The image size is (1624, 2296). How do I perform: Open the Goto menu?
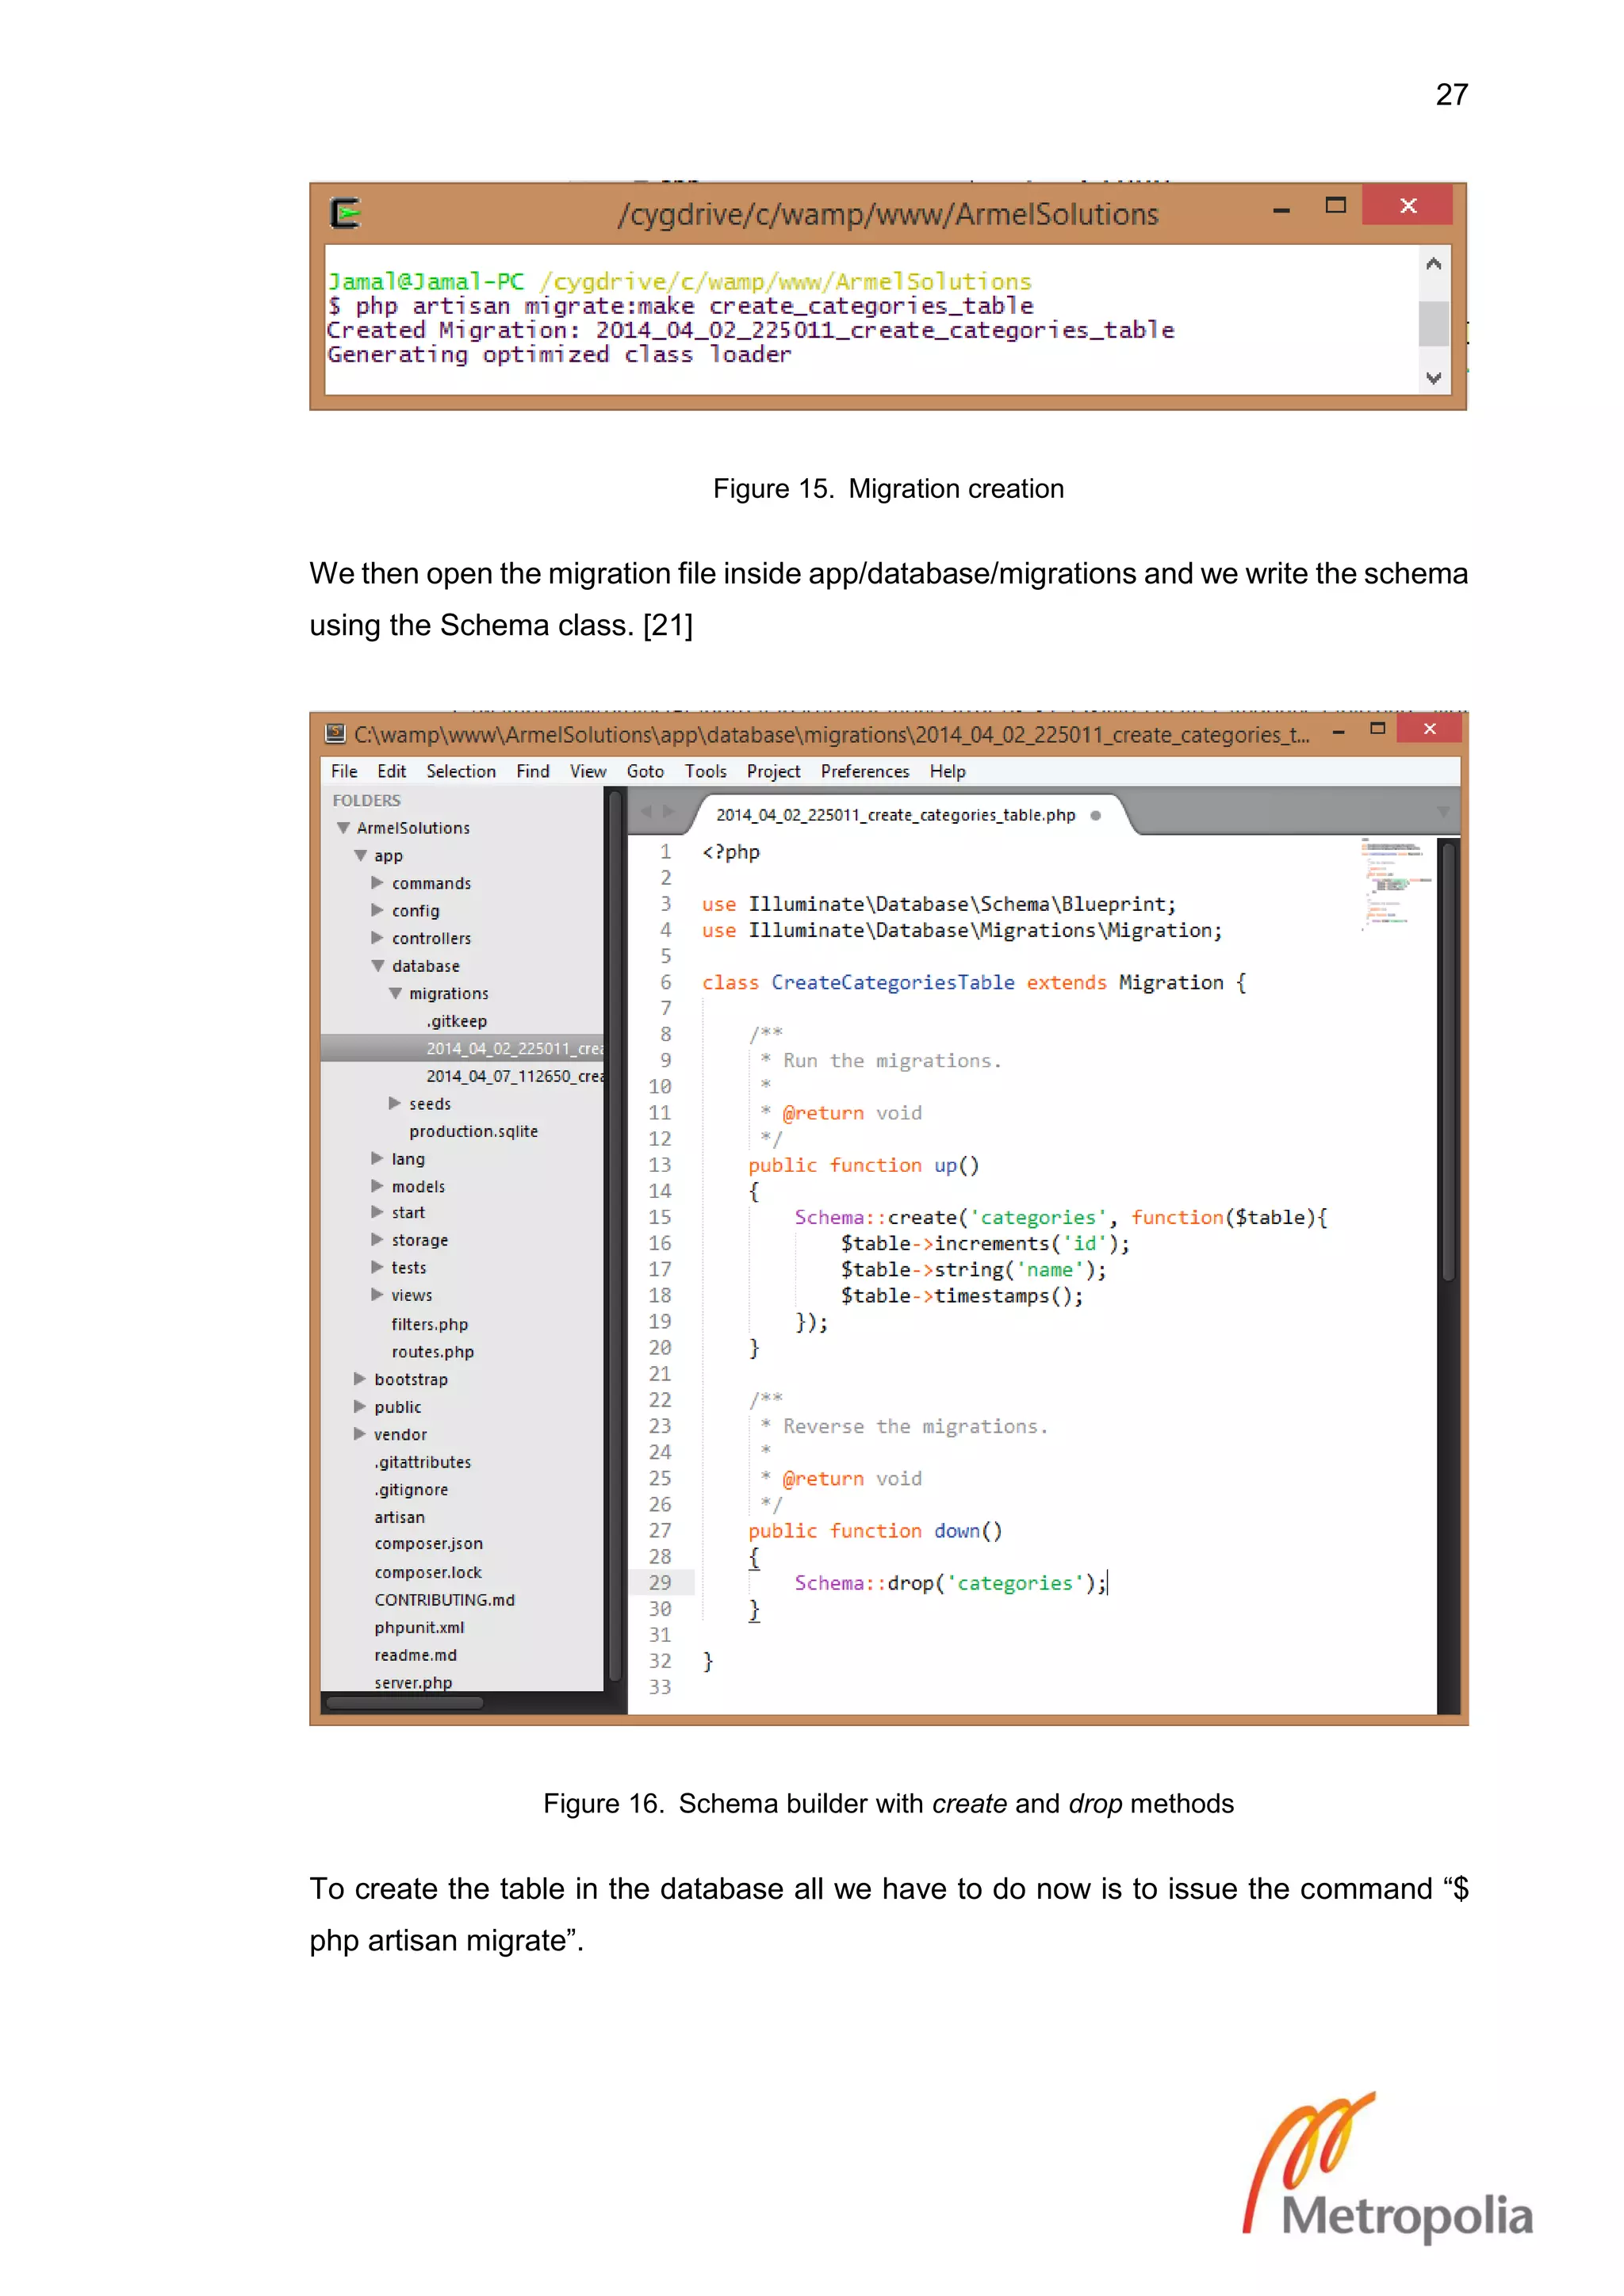pyautogui.click(x=645, y=771)
